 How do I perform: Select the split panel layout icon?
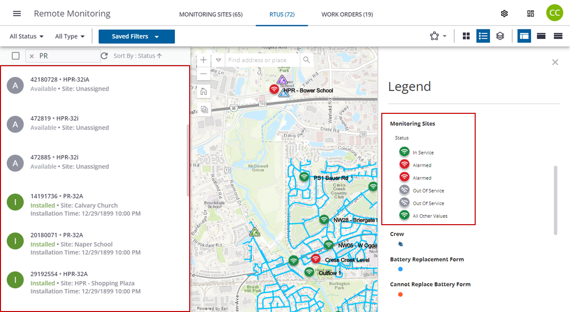point(524,36)
